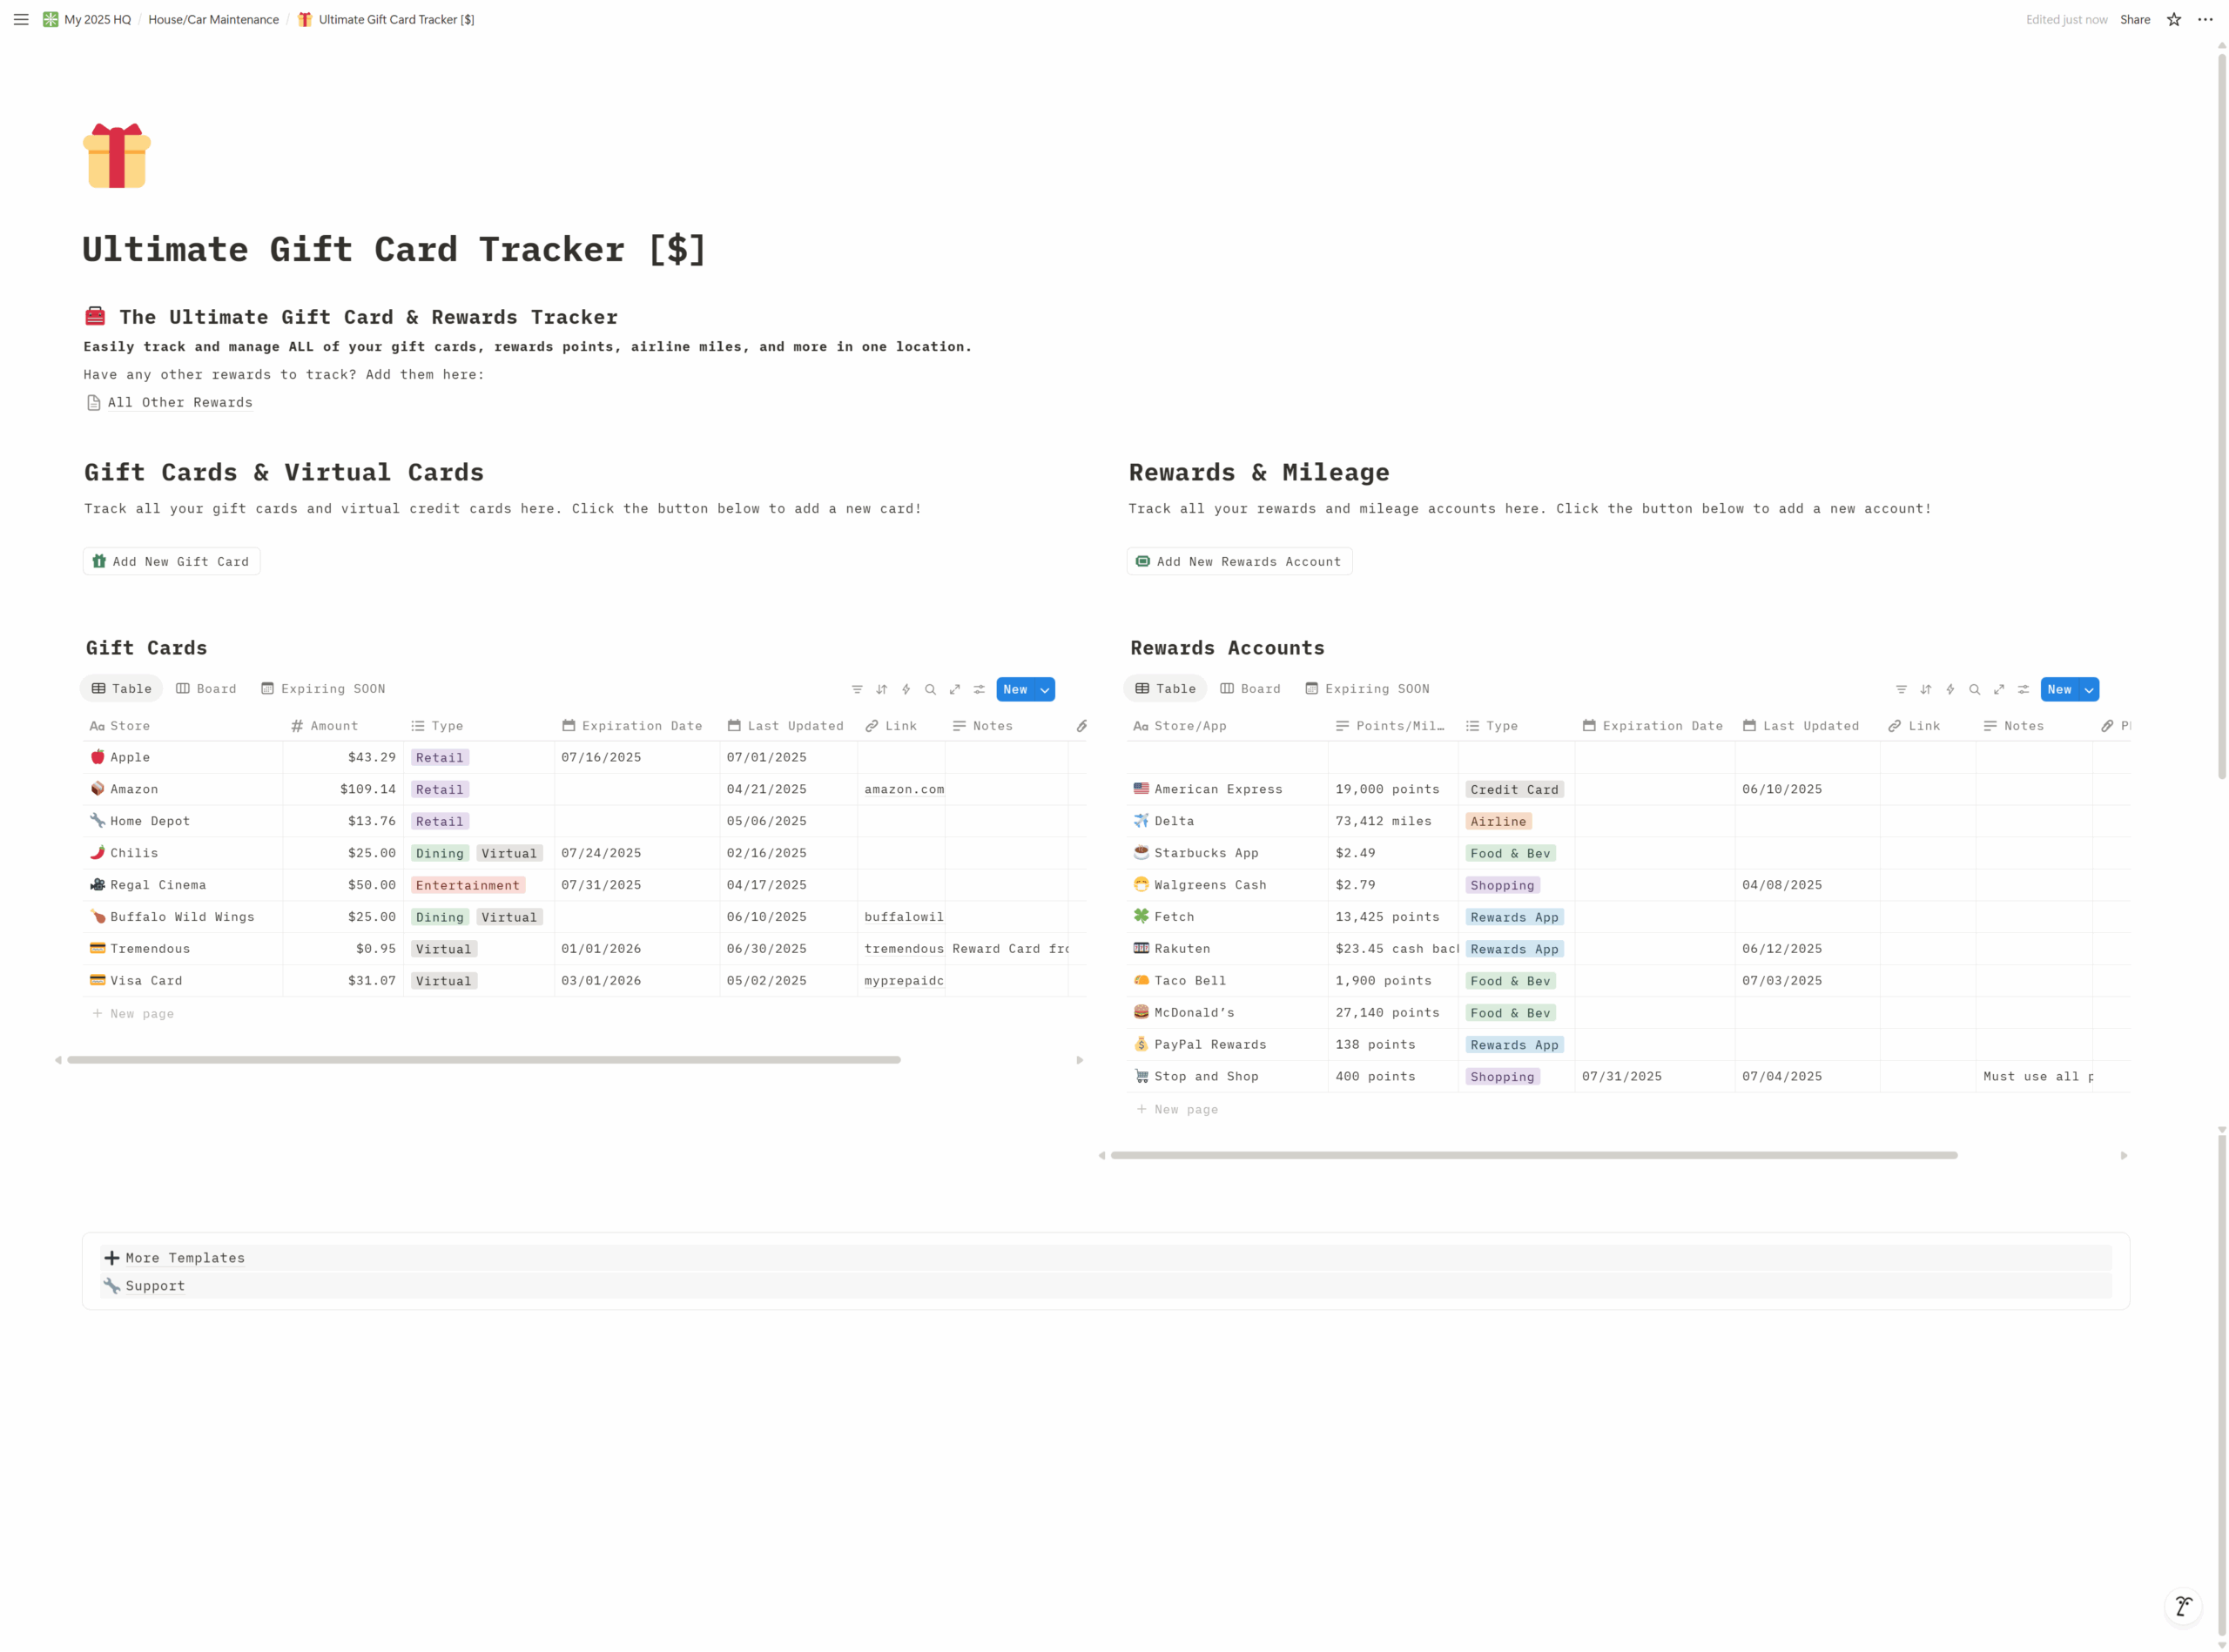Add a new page row under Rewards Accounts
2229x1652 pixels.
[x=1177, y=1109]
